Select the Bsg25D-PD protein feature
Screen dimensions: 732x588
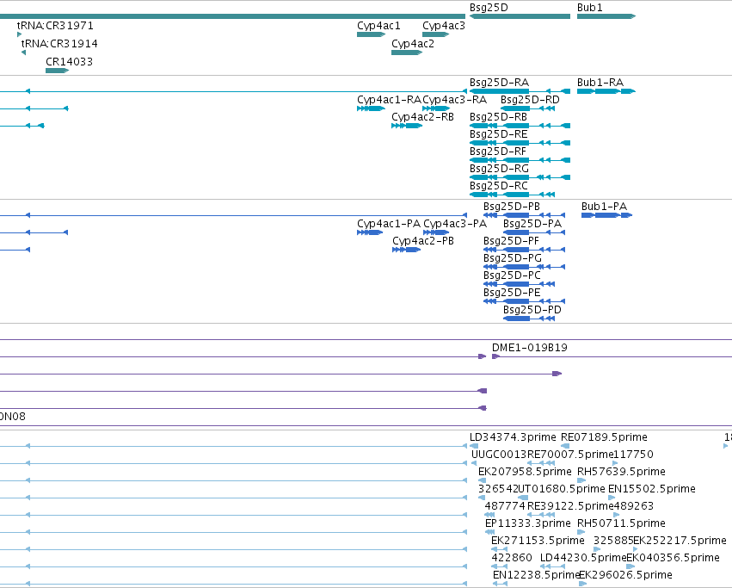[x=529, y=319]
